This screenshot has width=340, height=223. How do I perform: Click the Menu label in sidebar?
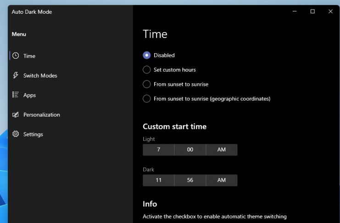coord(19,34)
